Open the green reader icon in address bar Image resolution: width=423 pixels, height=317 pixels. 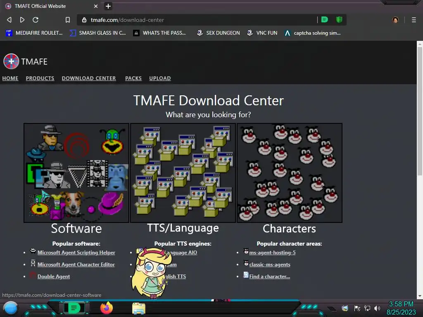point(325,20)
